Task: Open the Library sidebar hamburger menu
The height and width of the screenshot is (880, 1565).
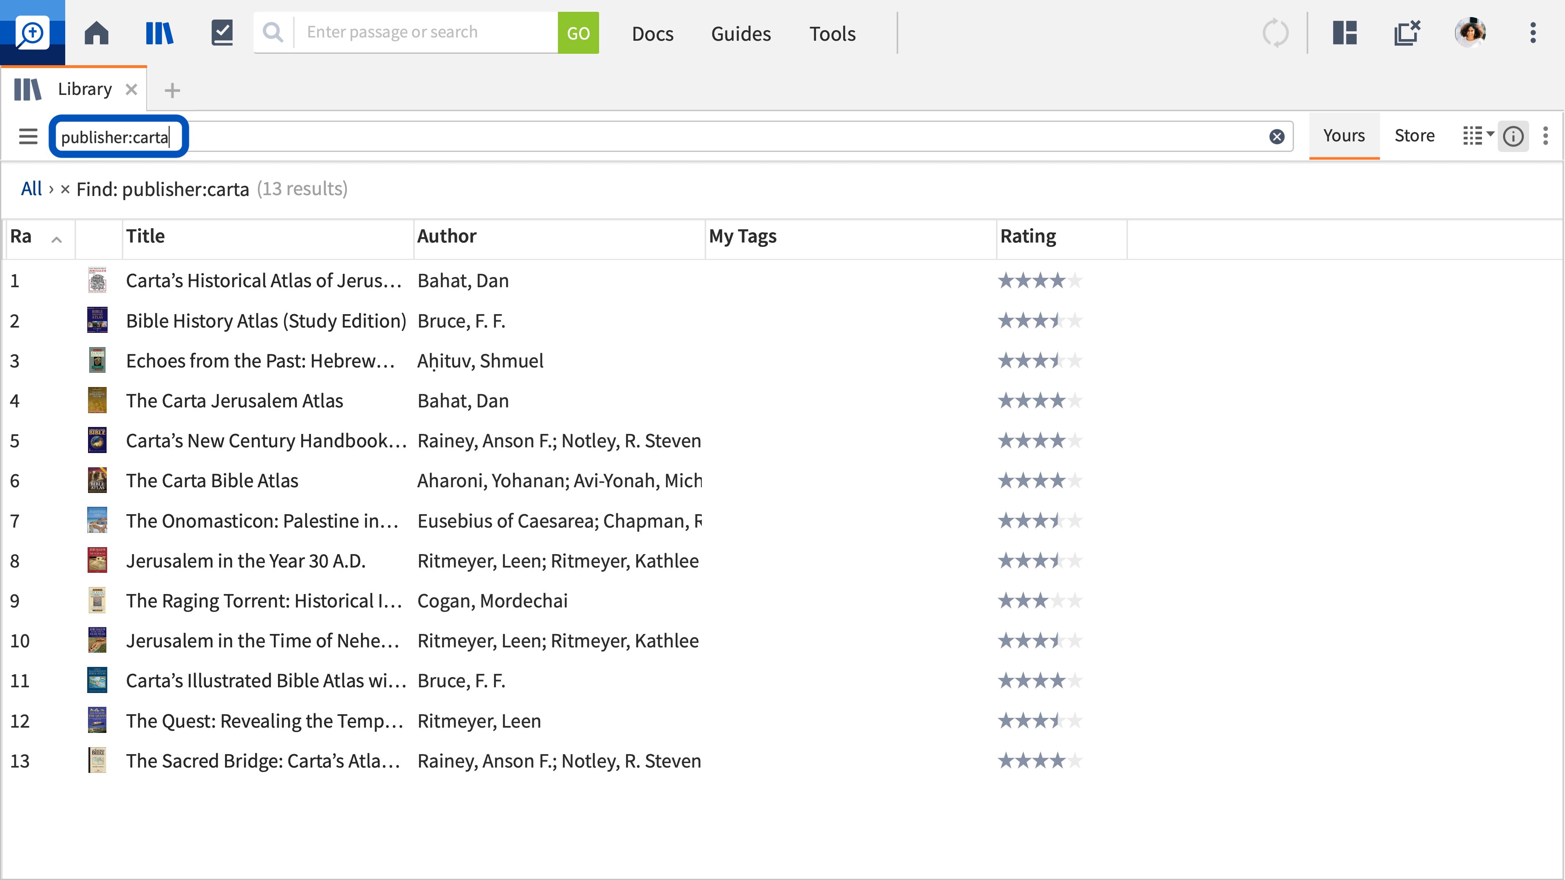Action: [28, 136]
